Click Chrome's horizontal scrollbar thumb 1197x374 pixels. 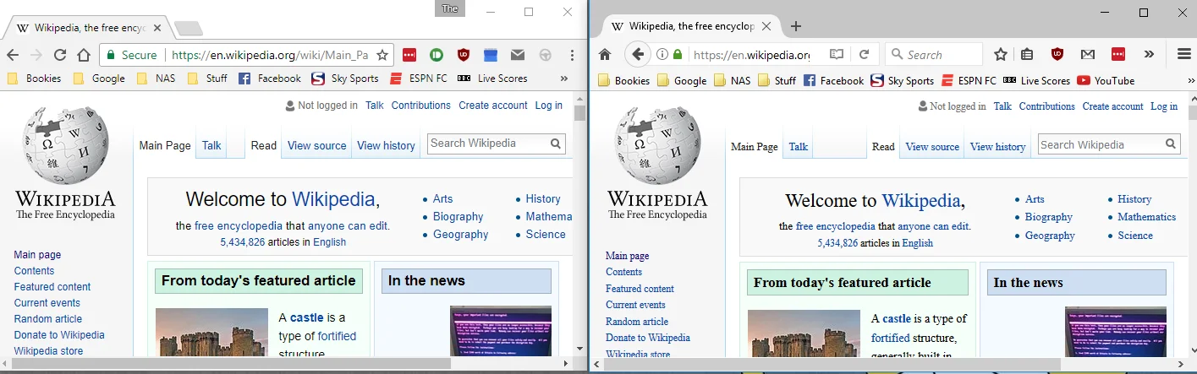(x=233, y=364)
